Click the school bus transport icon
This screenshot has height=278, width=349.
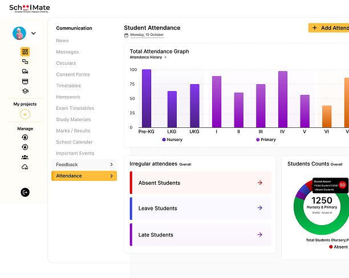tap(25, 72)
